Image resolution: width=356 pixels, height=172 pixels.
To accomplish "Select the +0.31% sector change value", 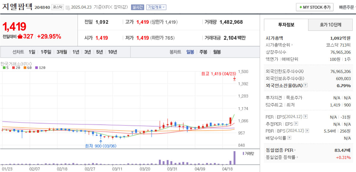I will [343, 157].
